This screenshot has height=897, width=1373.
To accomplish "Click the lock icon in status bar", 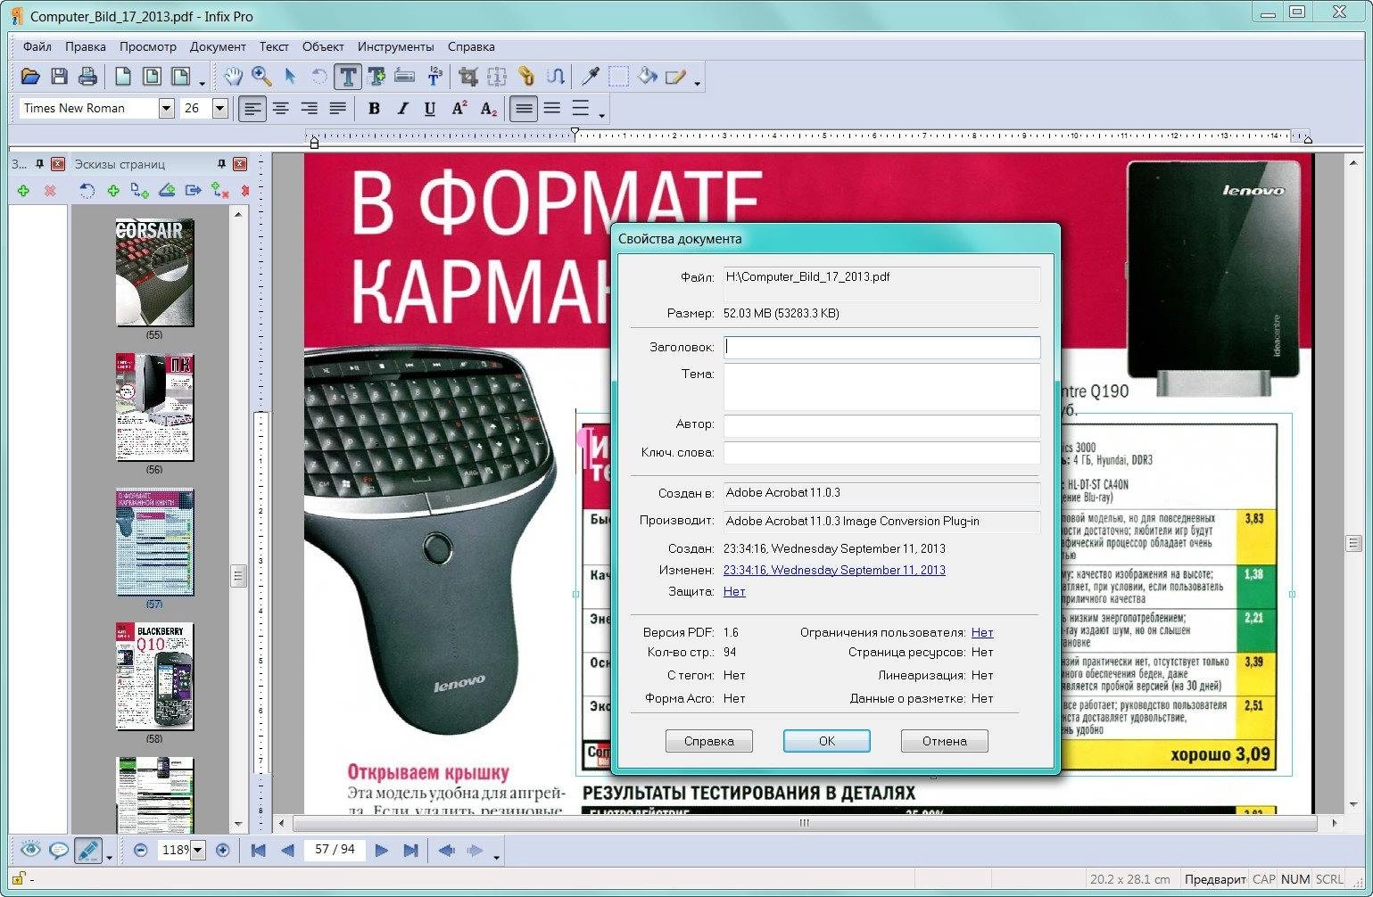I will pyautogui.click(x=19, y=879).
